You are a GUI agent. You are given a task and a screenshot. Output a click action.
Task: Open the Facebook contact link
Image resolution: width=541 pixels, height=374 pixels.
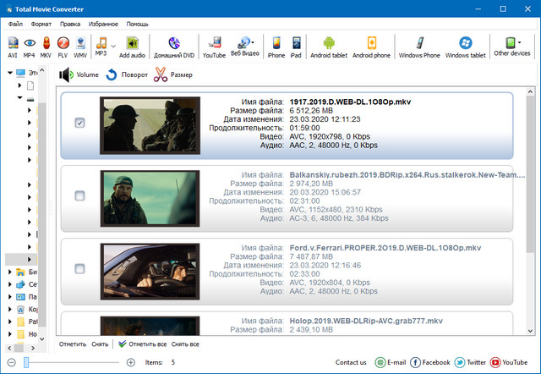click(x=430, y=362)
